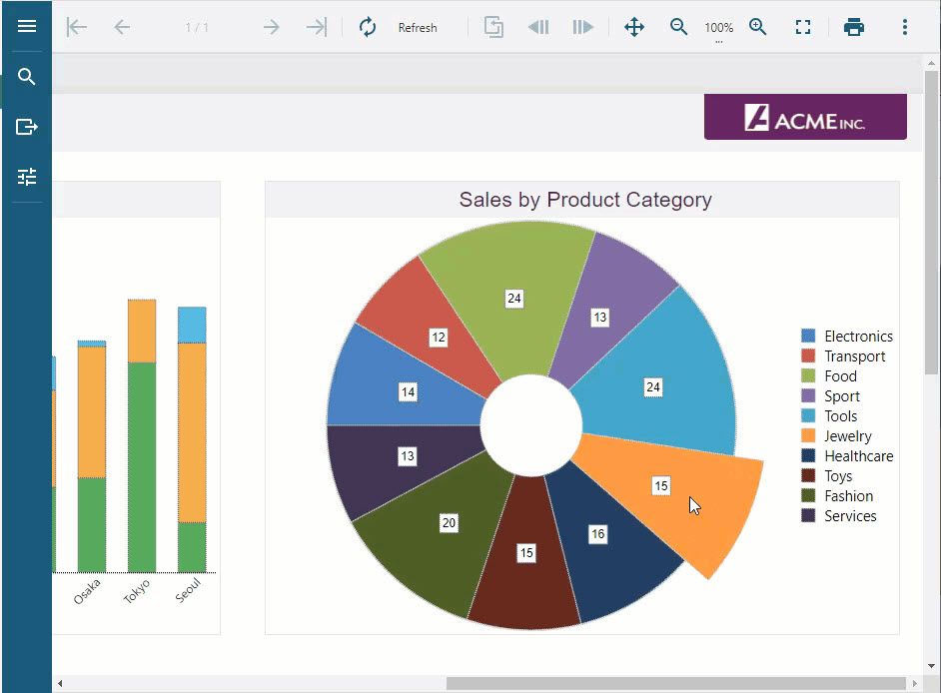The image size is (941, 693).
Task: Click the ACME Inc. logo
Action: [x=805, y=117]
